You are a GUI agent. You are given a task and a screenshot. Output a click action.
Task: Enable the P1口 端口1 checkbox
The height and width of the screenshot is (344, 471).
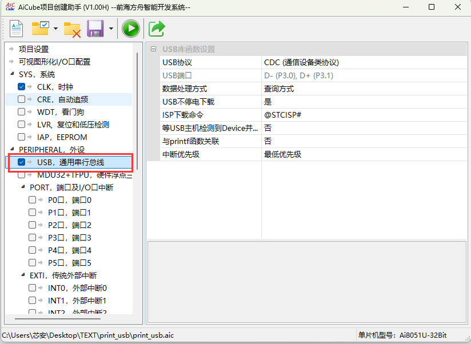(x=32, y=213)
